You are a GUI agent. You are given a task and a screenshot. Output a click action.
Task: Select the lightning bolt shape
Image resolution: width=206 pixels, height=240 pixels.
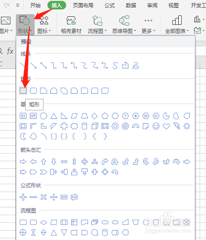pyautogui.click(x=177, y=126)
